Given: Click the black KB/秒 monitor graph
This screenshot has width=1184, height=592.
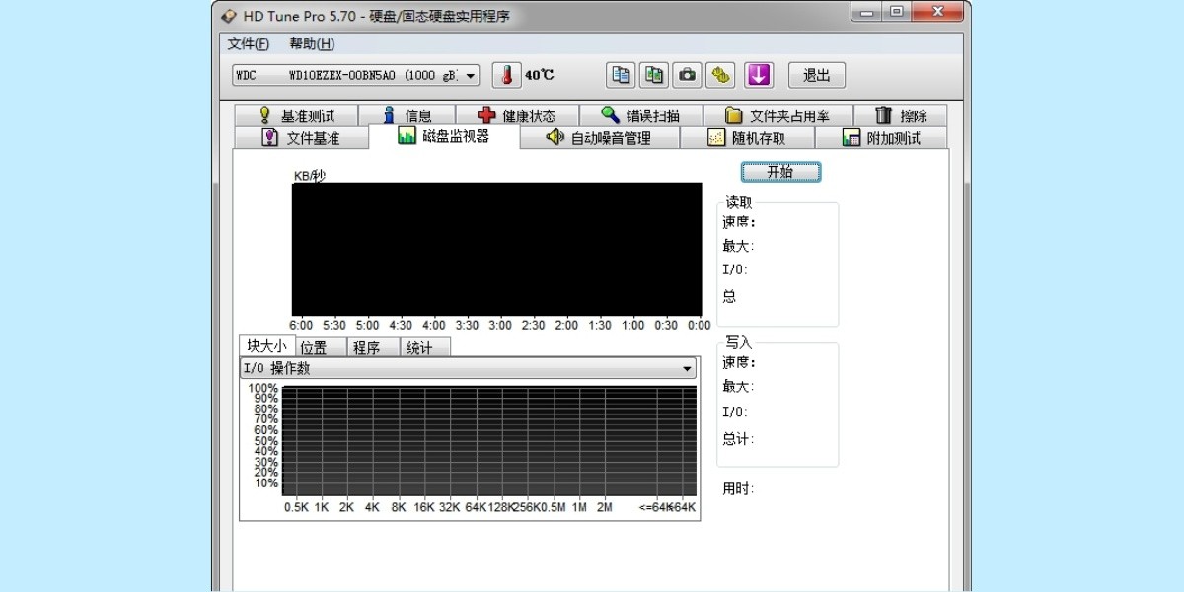Looking at the screenshot, I should point(496,249).
